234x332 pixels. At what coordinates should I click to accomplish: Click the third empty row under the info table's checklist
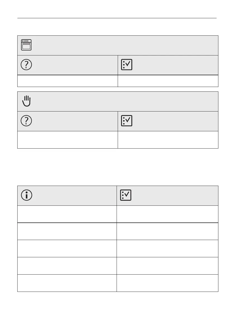coord(167,249)
